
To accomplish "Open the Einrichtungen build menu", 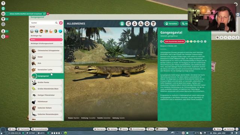I will tap(137, 129).
